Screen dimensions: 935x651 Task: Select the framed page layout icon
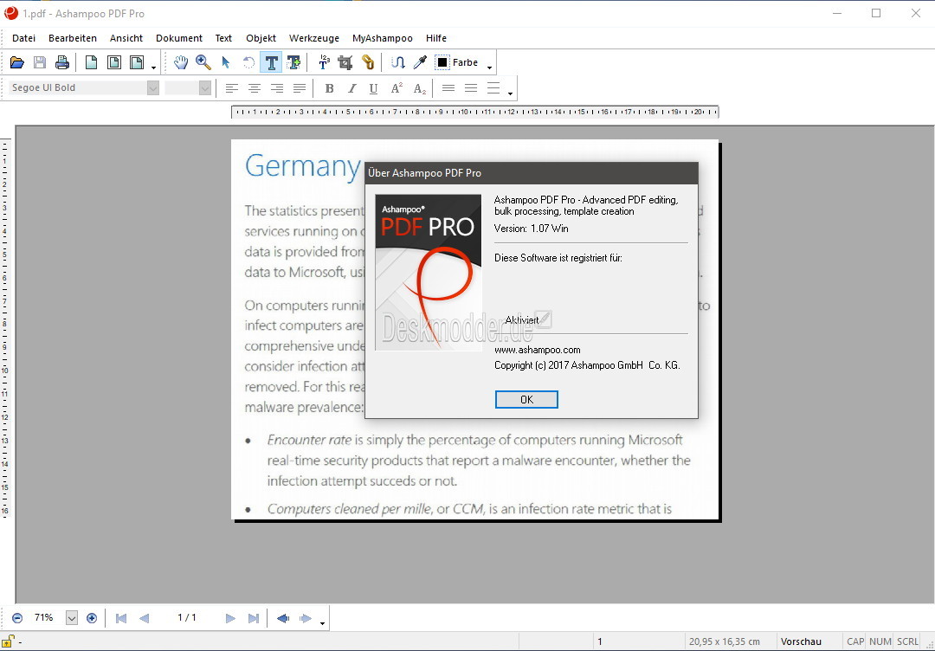pos(114,62)
